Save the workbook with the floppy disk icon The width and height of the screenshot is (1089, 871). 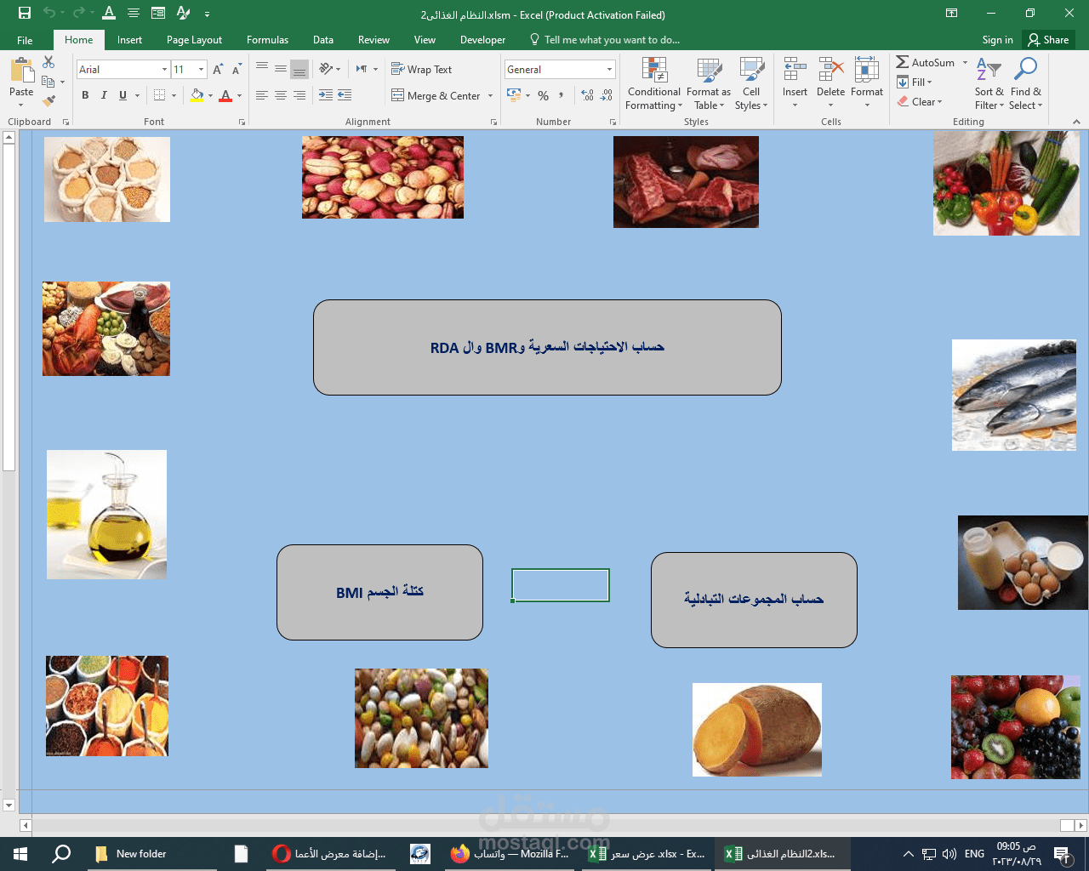pos(24,13)
